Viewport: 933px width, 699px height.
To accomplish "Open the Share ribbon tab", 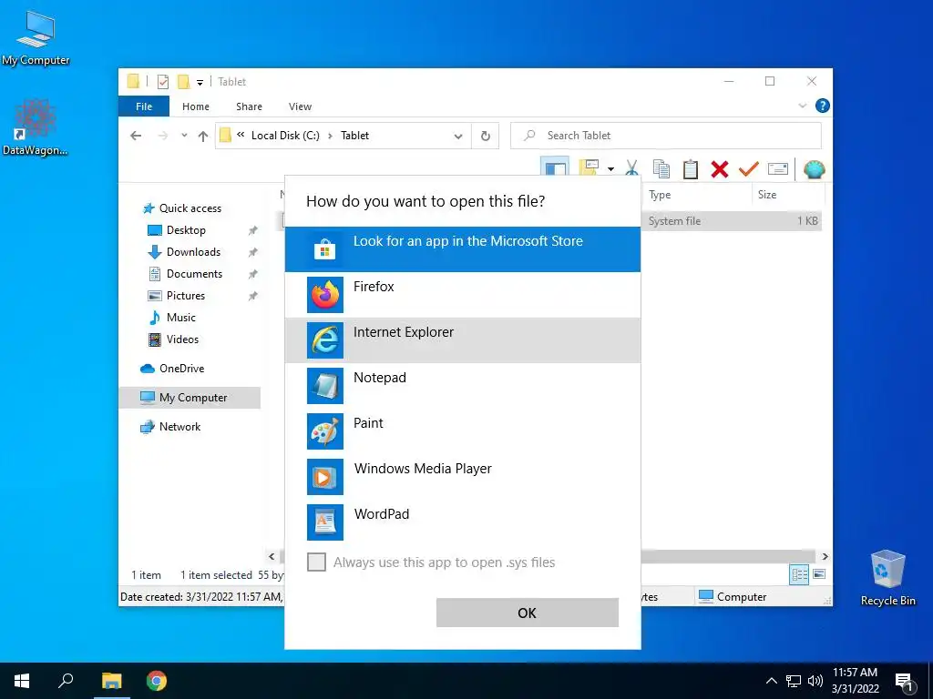I will pyautogui.click(x=249, y=106).
